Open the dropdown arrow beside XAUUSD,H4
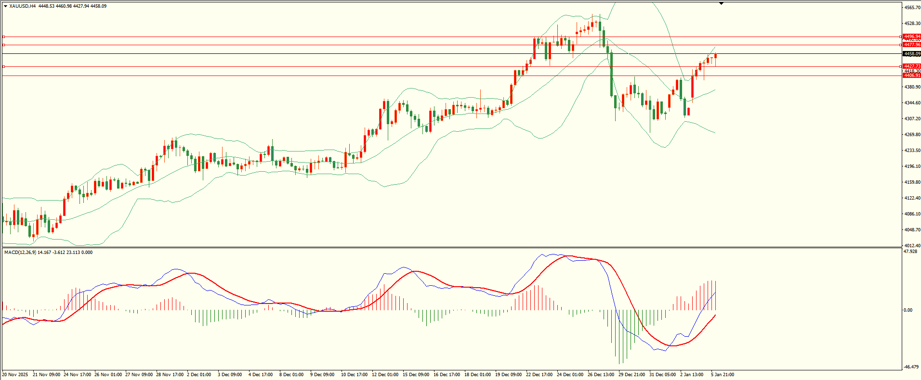The width and height of the screenshot is (921, 380). 5,6
